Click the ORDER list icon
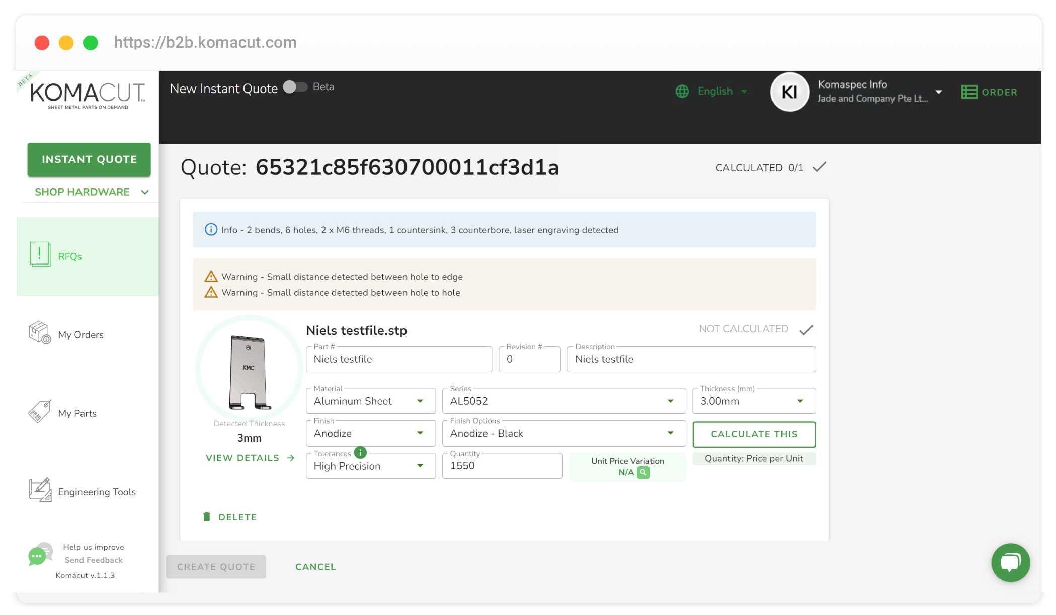The image size is (1056, 615). click(969, 92)
